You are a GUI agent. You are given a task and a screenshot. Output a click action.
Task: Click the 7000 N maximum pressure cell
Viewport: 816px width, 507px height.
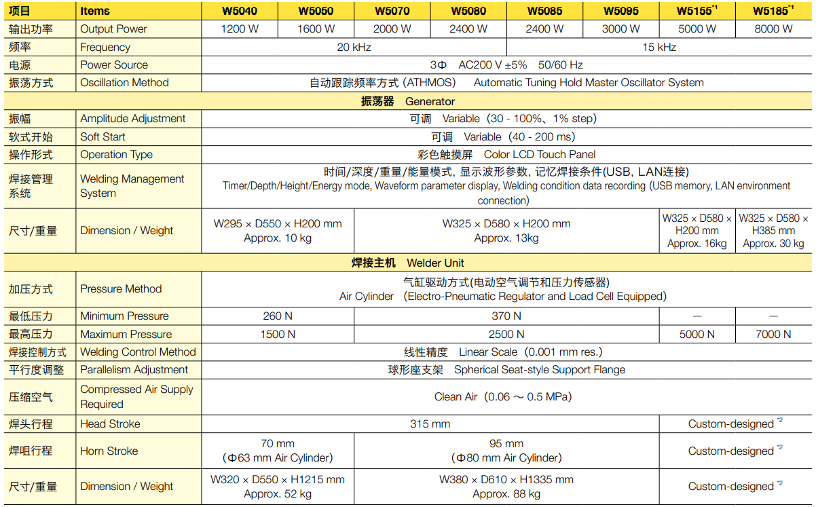coord(773,335)
